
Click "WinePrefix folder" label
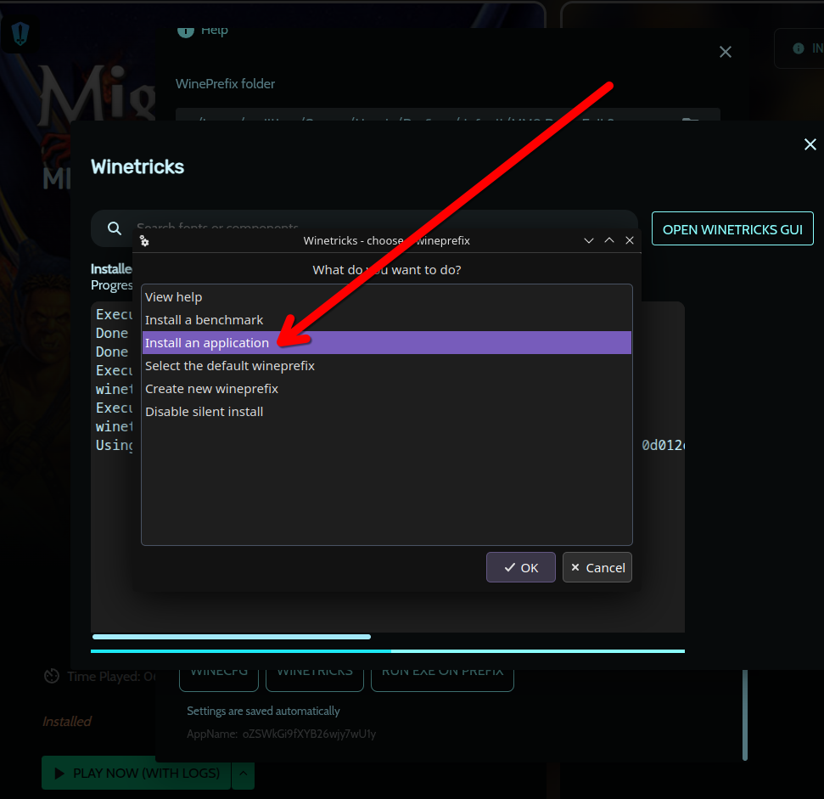(x=225, y=83)
